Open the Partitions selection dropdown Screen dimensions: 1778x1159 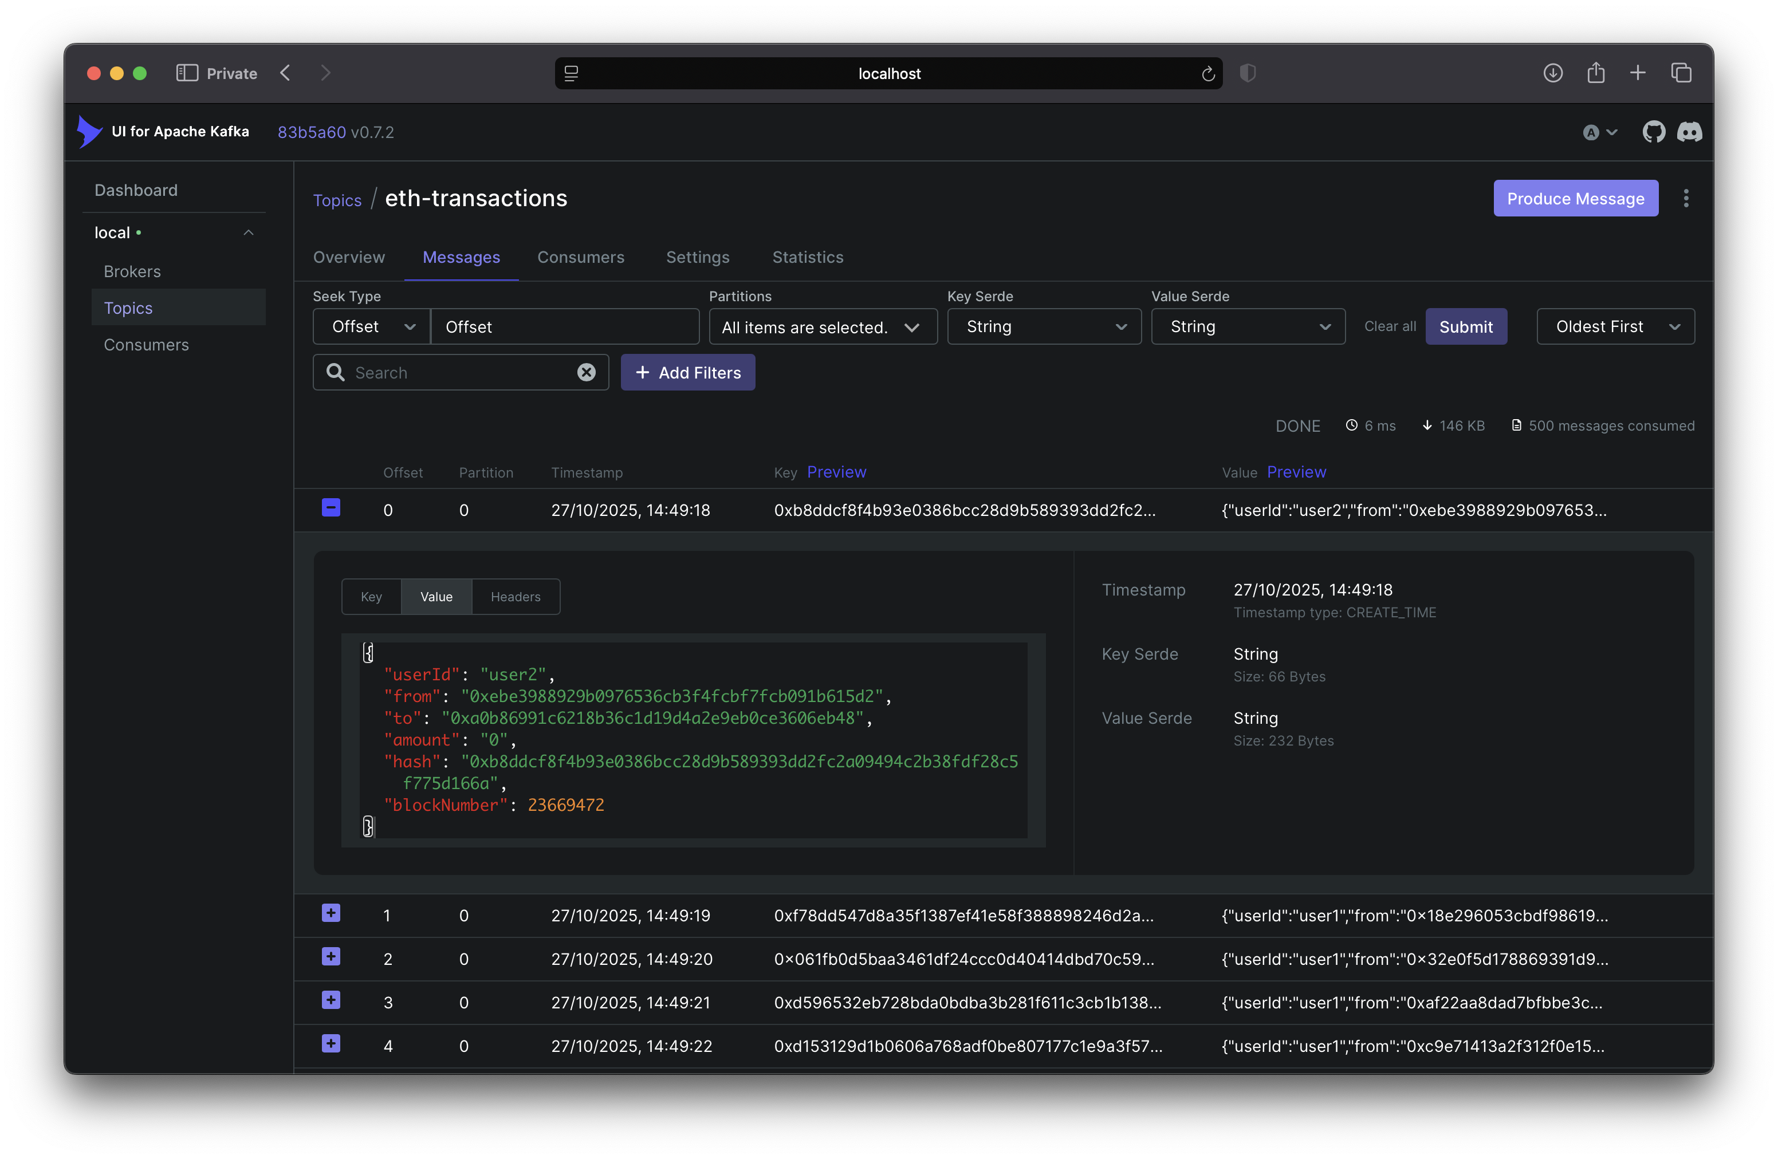pos(823,327)
